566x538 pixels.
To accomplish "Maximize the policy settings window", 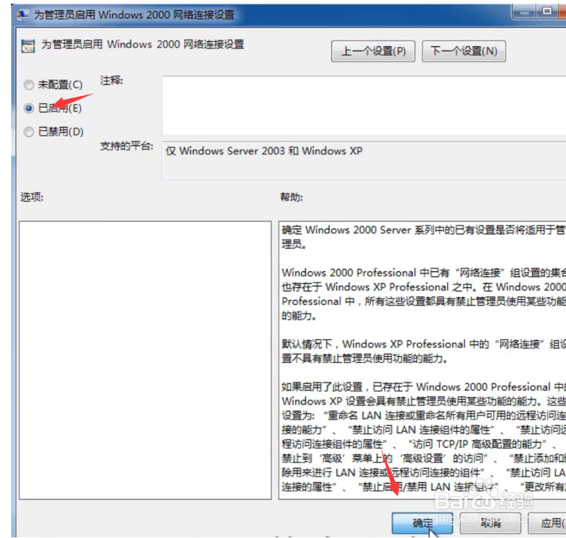I will pos(547,11).
